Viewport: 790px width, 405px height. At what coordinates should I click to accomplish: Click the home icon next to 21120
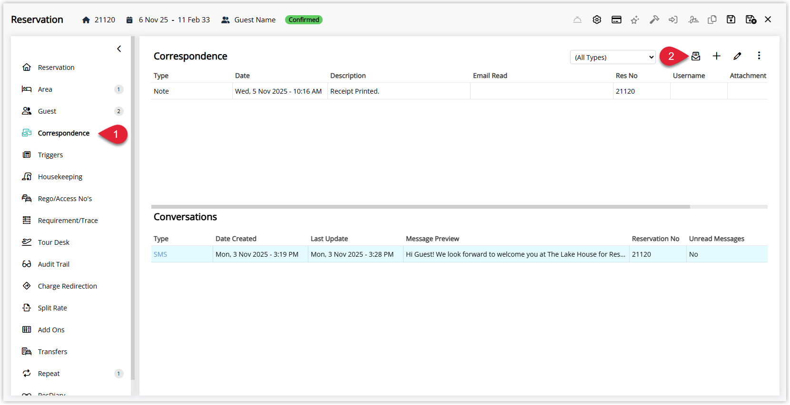coord(86,20)
